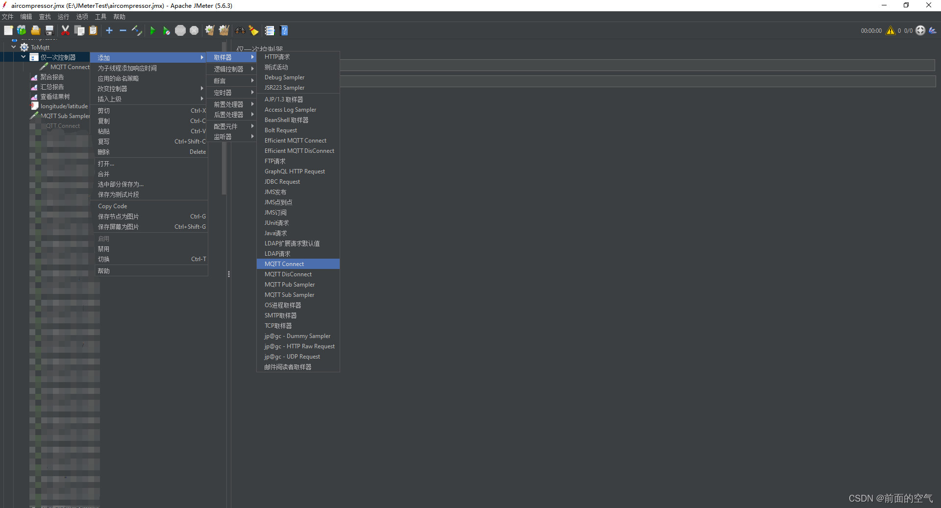941x508 pixels.
Task: Click the Reset Search brush icon
Action: (x=253, y=30)
